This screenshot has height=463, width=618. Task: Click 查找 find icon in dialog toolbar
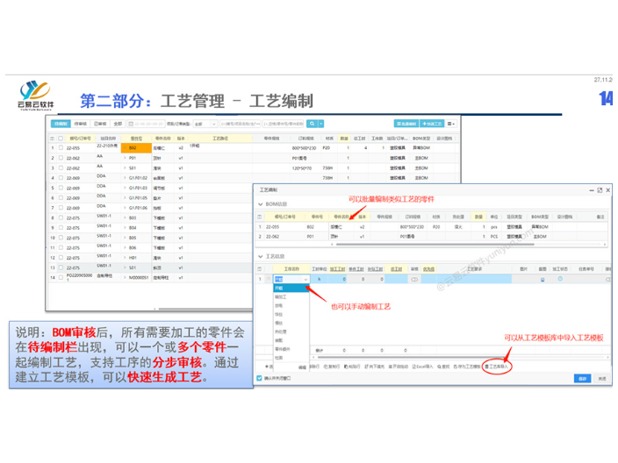click(439, 367)
